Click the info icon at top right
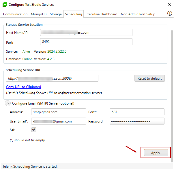Viewport: 174px width, 170px height. coord(169,14)
